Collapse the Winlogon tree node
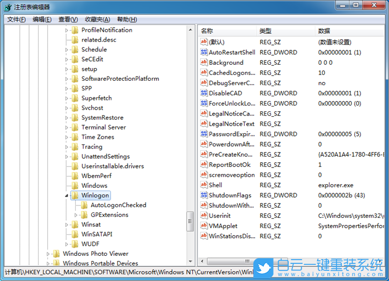The height and width of the screenshot is (281, 389). click(67, 195)
